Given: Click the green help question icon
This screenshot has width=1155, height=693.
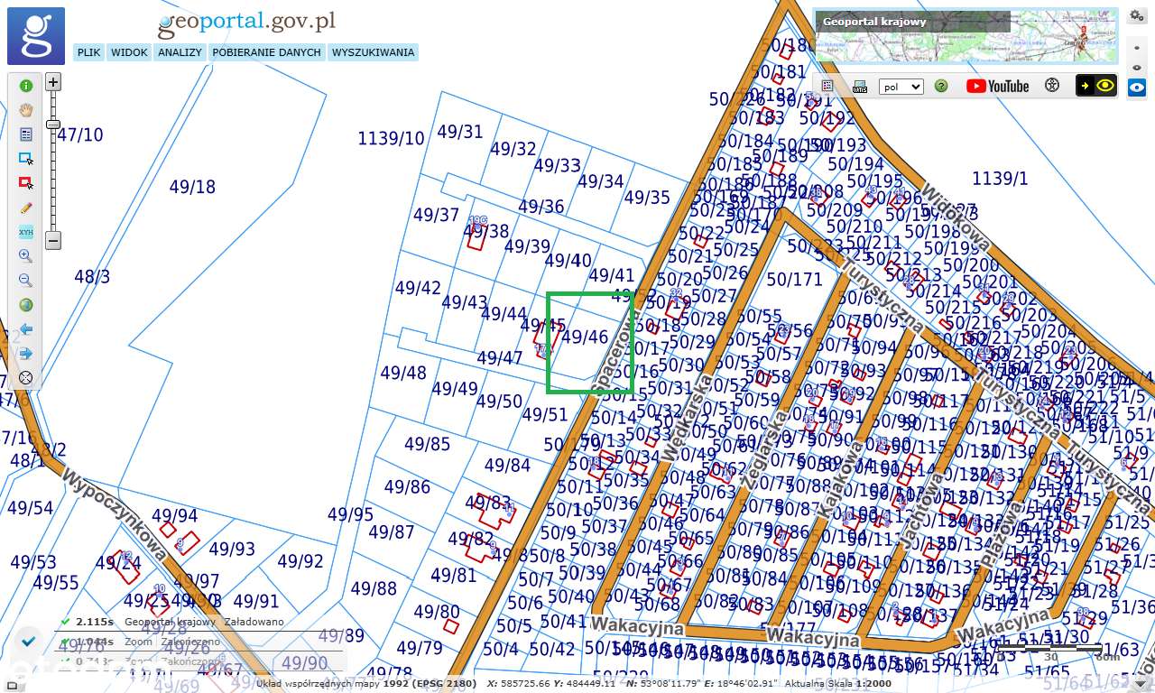Looking at the screenshot, I should (941, 86).
